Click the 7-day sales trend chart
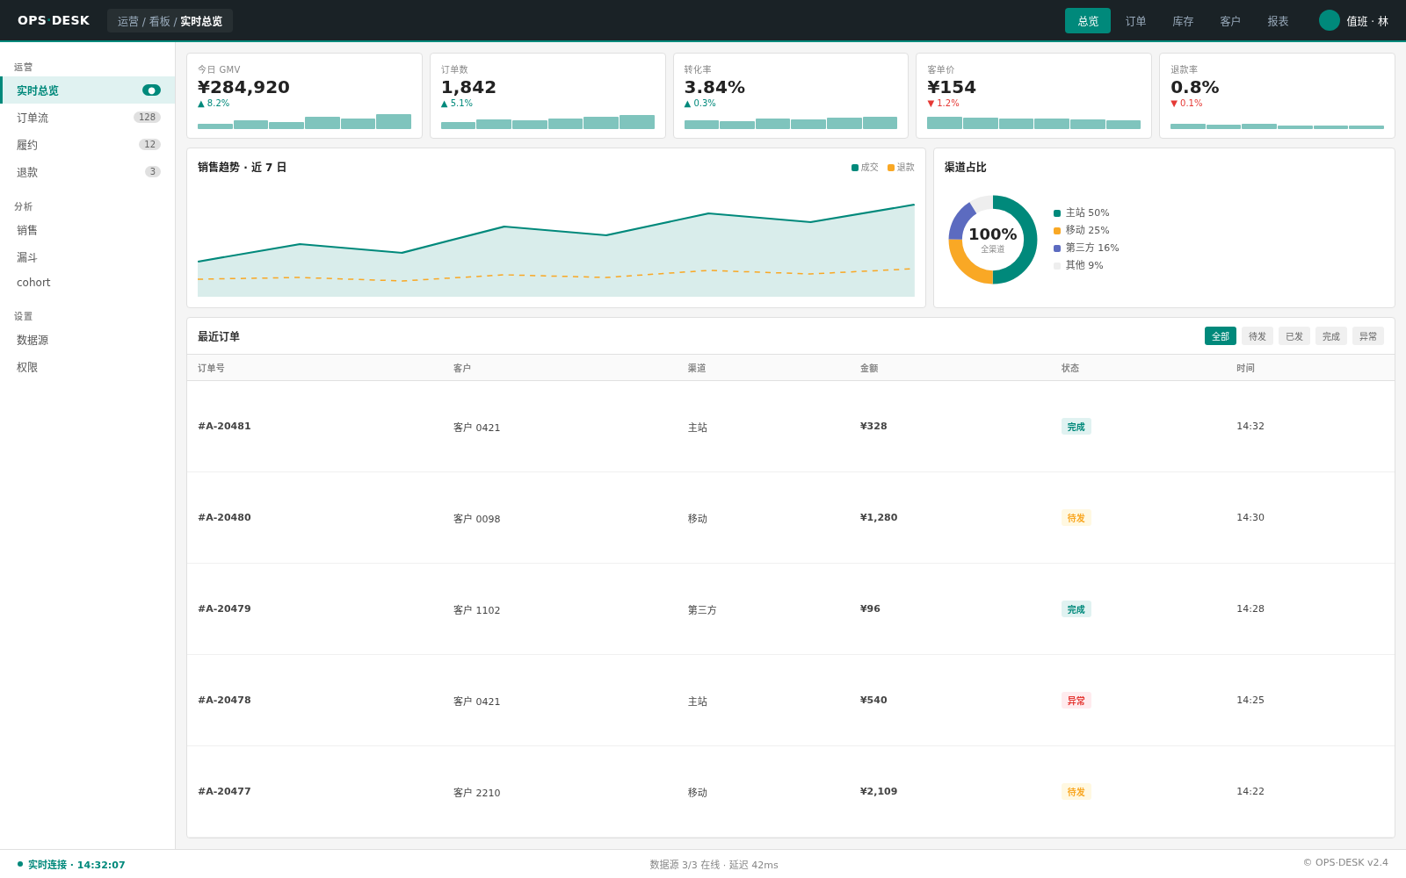The image size is (1406, 878). tap(556, 240)
